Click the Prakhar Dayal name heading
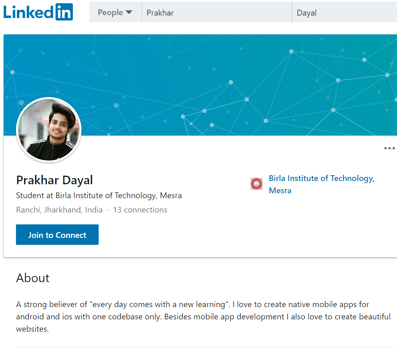 click(x=54, y=180)
